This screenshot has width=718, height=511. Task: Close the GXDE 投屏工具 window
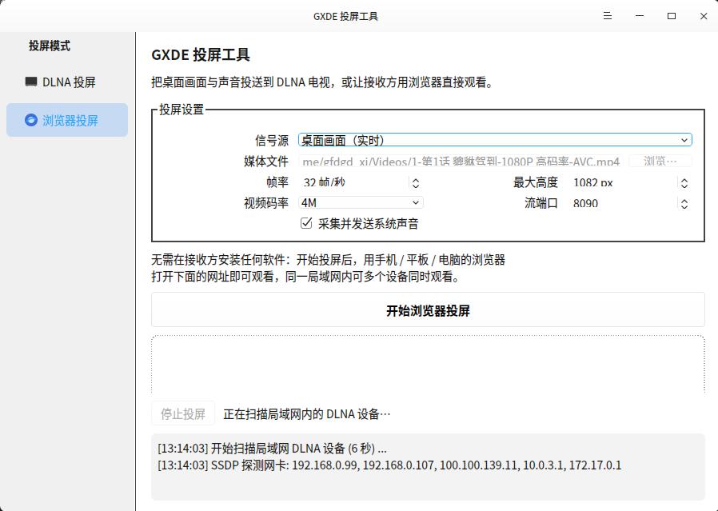tap(704, 16)
